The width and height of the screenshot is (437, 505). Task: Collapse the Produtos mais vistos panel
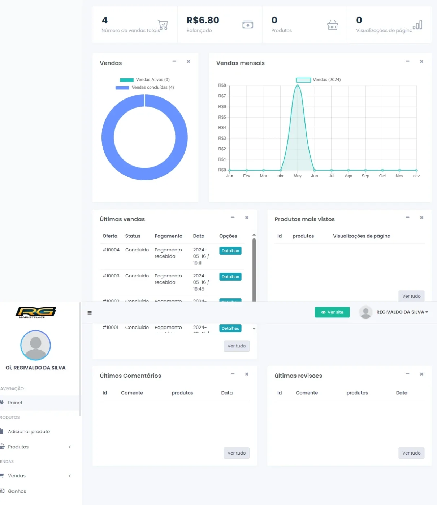(407, 217)
